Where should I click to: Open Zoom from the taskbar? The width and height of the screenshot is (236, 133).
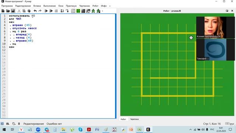(38, 130)
